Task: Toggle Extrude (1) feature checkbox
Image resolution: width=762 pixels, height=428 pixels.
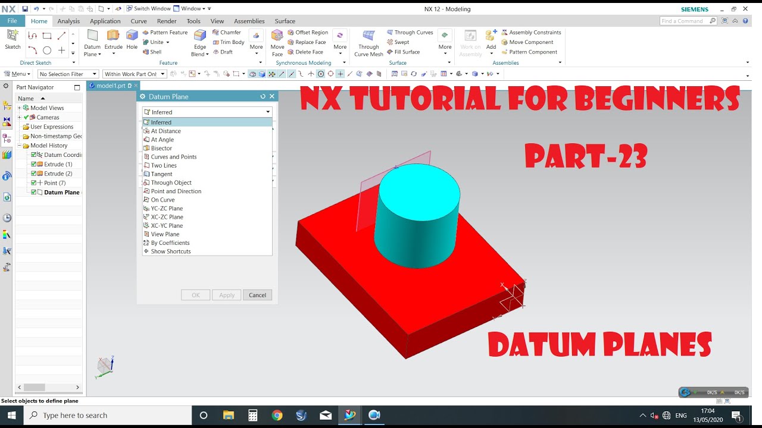Action: [34, 164]
